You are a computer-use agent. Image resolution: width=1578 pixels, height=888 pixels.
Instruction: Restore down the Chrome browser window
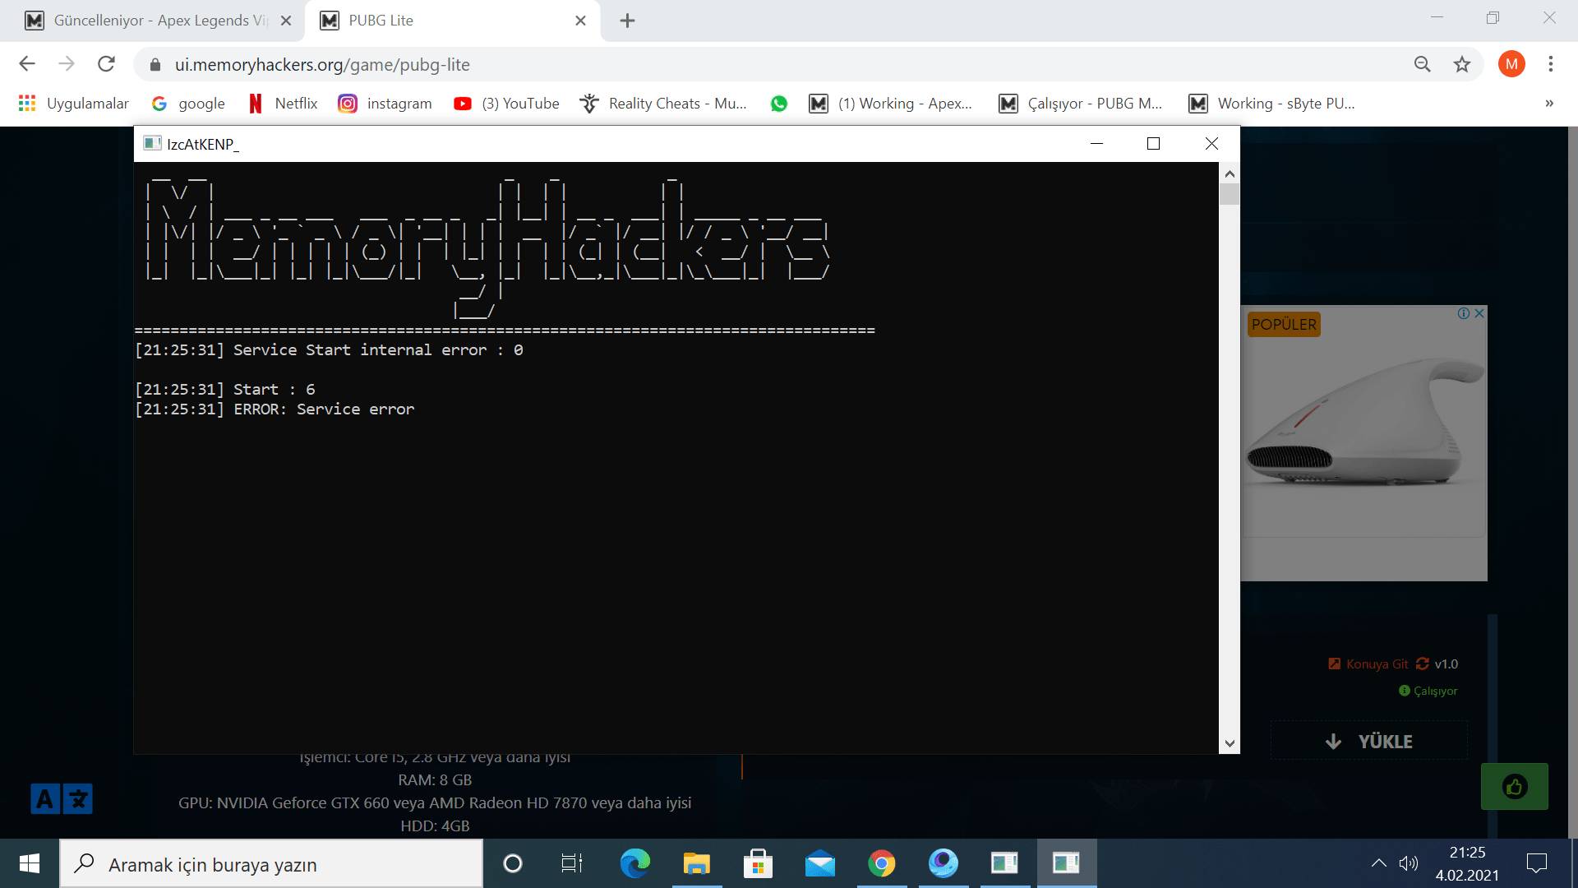pos(1493,17)
